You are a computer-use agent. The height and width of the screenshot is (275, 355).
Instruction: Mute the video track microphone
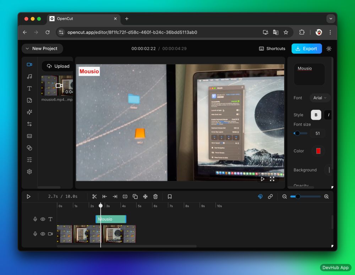tap(35, 234)
